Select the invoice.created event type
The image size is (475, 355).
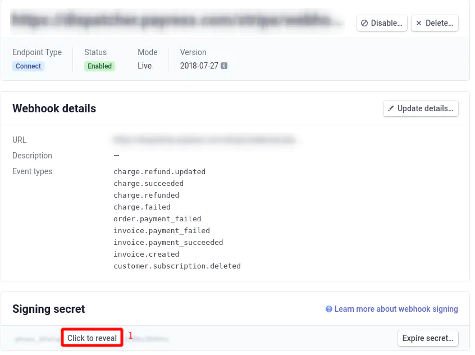click(146, 254)
